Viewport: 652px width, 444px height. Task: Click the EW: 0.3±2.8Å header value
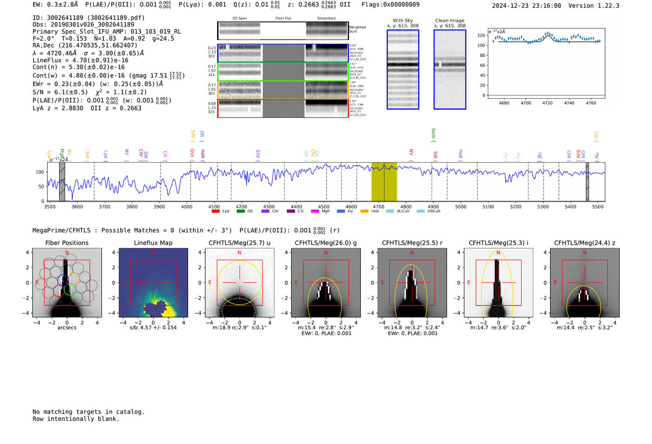coord(55,5)
